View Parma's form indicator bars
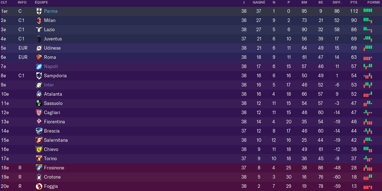 tap(368, 11)
